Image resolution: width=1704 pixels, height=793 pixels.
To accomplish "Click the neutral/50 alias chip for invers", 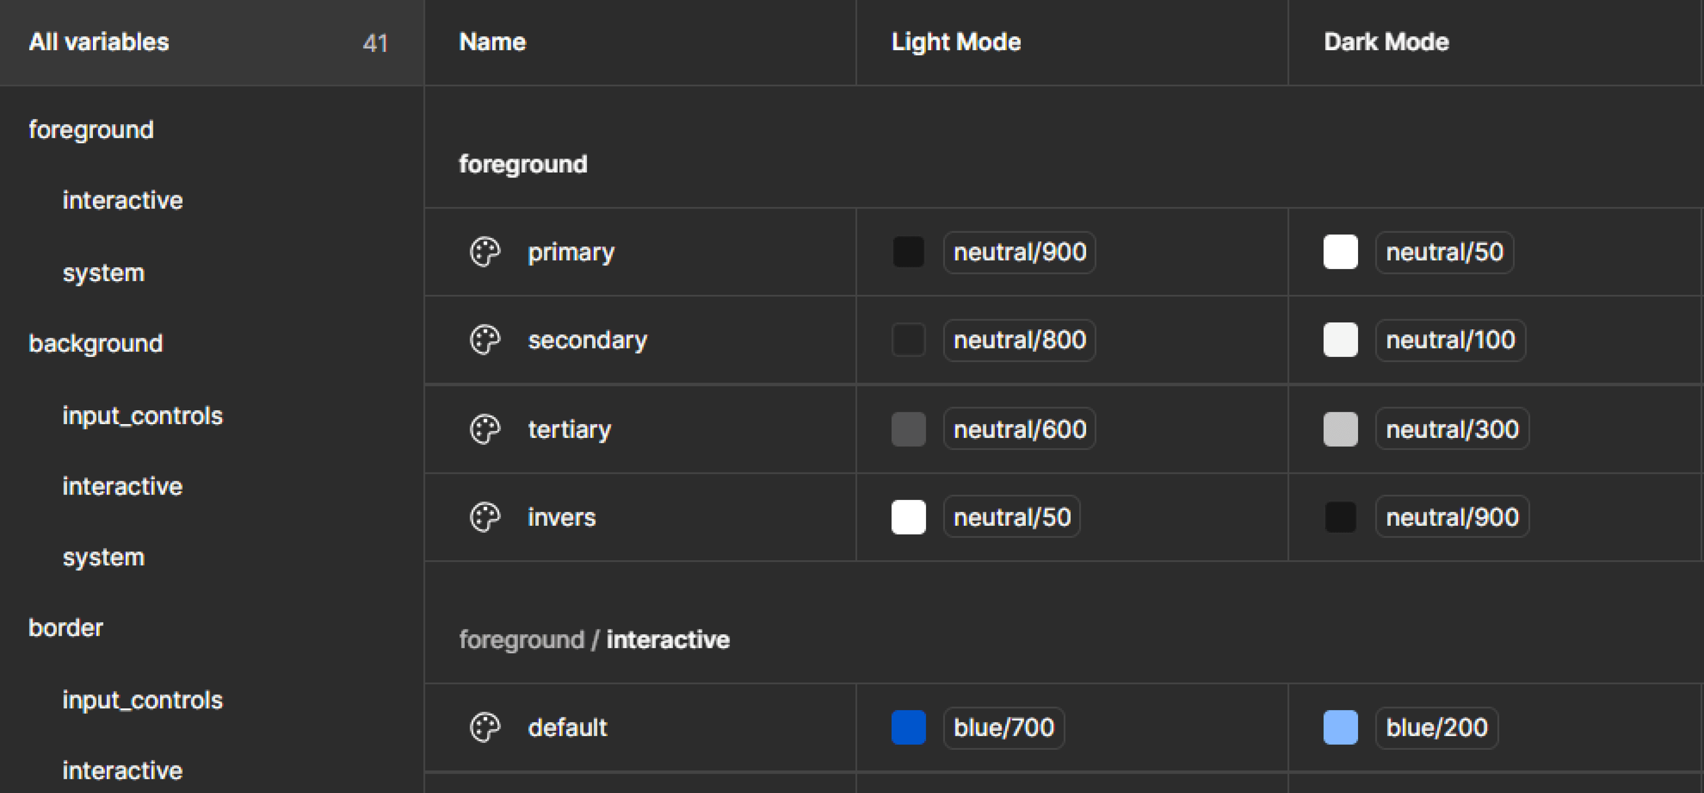I will tap(1012, 517).
